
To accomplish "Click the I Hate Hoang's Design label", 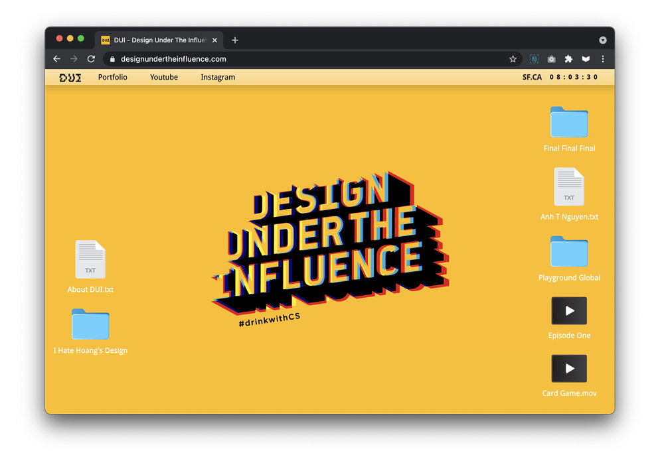I will tap(90, 351).
